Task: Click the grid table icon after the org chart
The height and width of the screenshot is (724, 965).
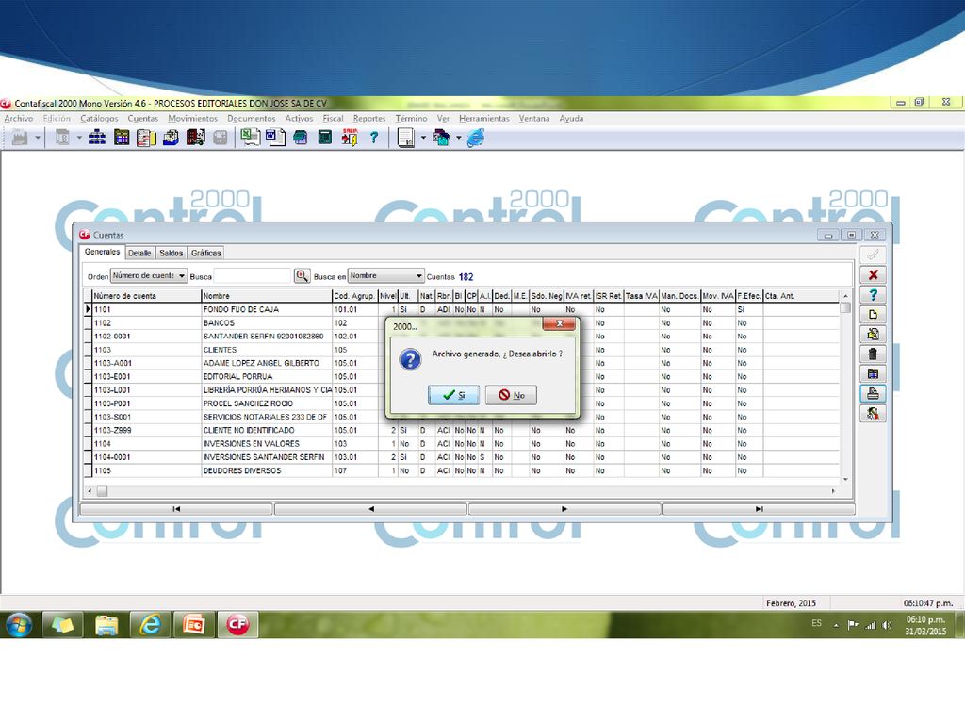Action: click(x=122, y=138)
